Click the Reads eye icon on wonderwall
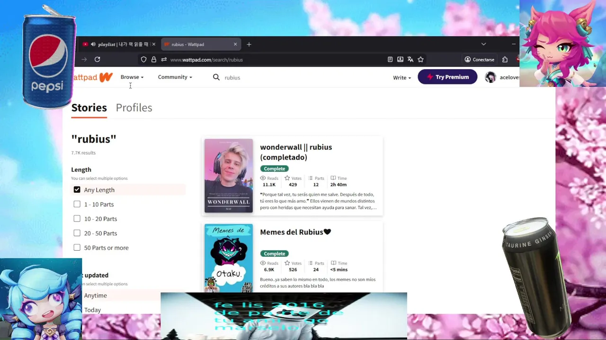The image size is (606, 340). (263, 178)
